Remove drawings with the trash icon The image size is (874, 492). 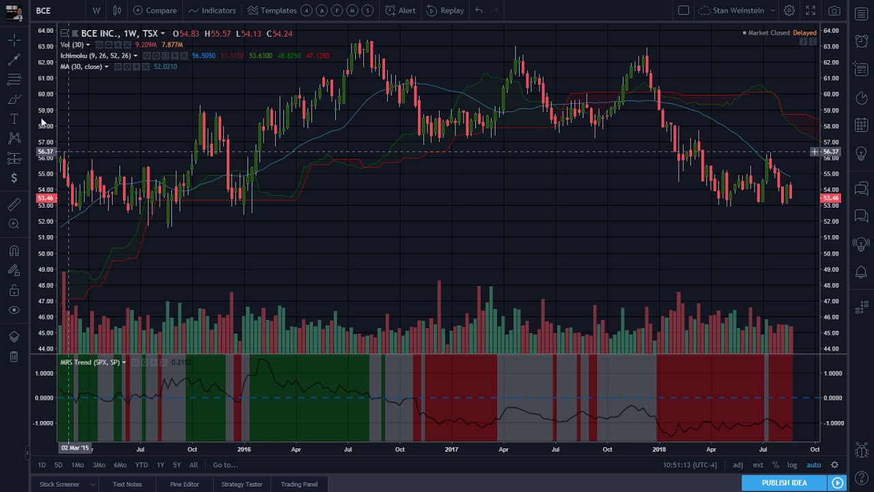click(x=14, y=357)
